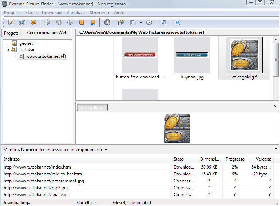Screen dimensions: 280x206
Task: Click the stop-all icon with blue arrows
Action: coord(93,23)
